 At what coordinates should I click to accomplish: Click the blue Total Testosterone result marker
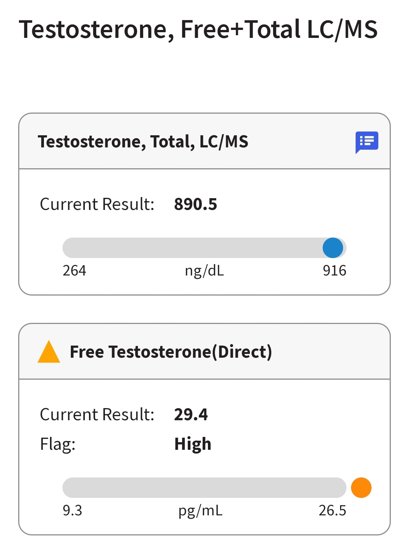click(333, 248)
